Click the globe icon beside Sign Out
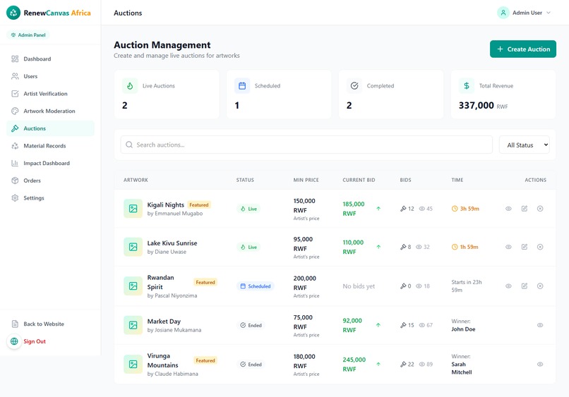The width and height of the screenshot is (569, 397). point(14,341)
